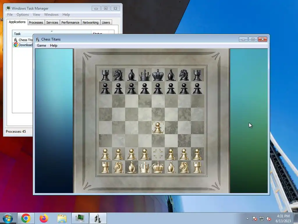The height and width of the screenshot is (224, 298).
Task: Open the Game menu in Chess Titans
Action: [41, 45]
